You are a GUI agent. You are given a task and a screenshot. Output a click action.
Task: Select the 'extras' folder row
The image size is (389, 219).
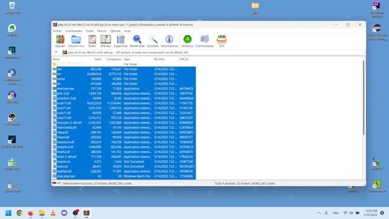click(x=124, y=78)
